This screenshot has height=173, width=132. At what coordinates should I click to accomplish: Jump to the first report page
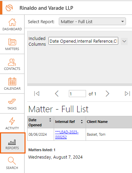(x=37, y=94)
